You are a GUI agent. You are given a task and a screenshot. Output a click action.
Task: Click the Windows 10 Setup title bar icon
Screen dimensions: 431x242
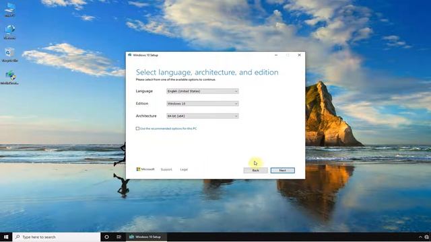(130, 55)
